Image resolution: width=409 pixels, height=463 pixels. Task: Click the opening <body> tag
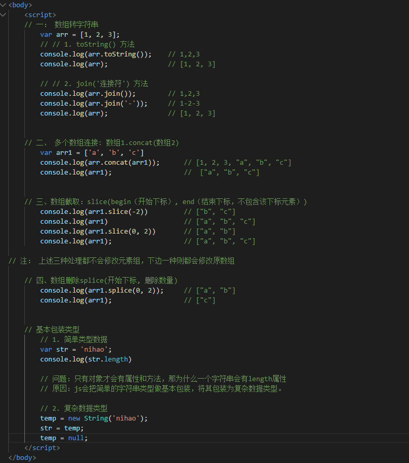pos(20,5)
